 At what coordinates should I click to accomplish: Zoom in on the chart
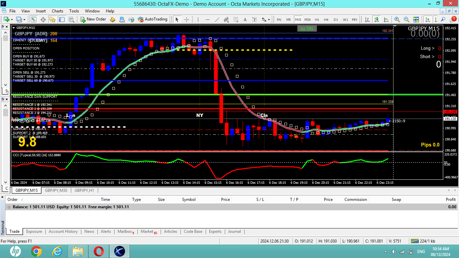click(397, 19)
